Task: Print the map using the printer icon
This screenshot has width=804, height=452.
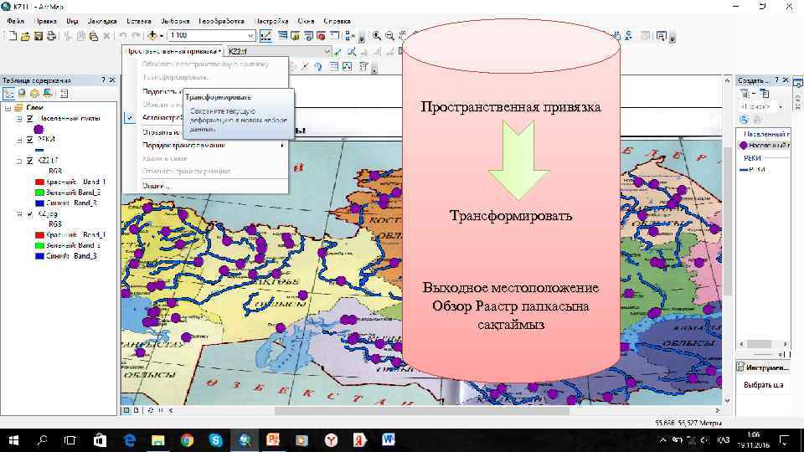Action: 51,36
